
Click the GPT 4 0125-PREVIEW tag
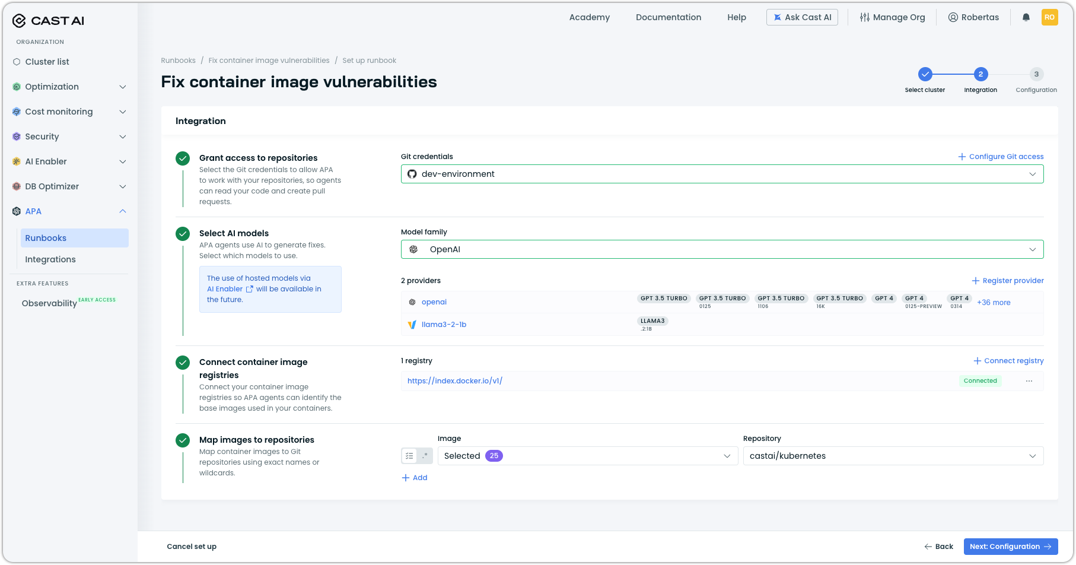(x=914, y=299)
